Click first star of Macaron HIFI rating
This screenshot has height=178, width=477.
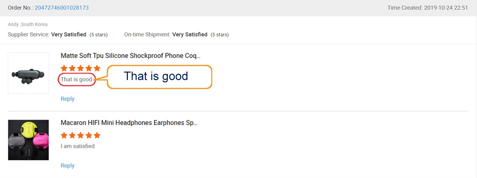point(64,135)
